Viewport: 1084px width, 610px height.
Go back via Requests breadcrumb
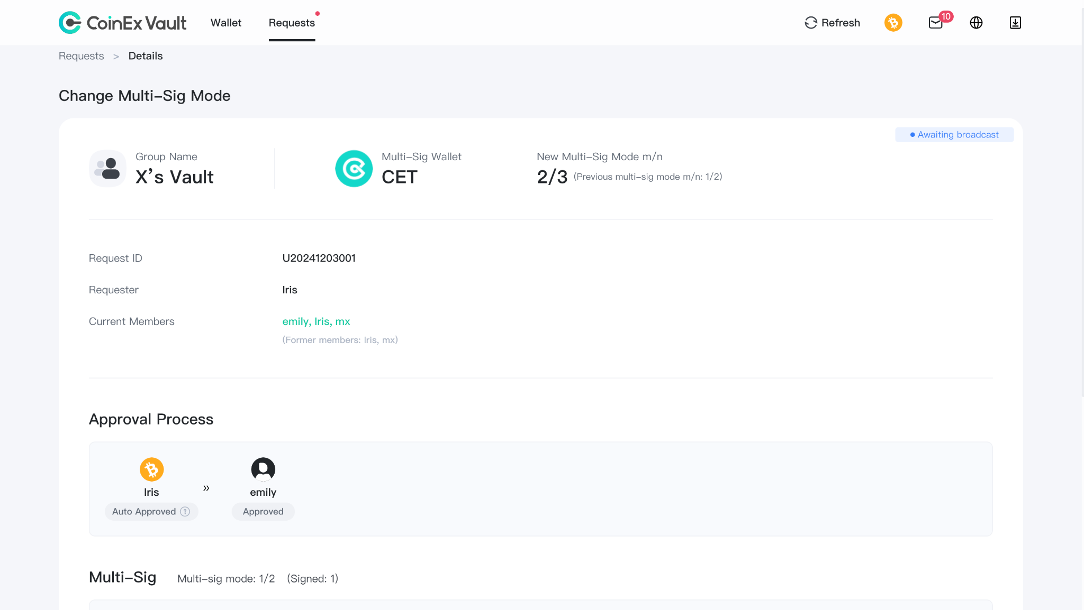click(x=81, y=56)
